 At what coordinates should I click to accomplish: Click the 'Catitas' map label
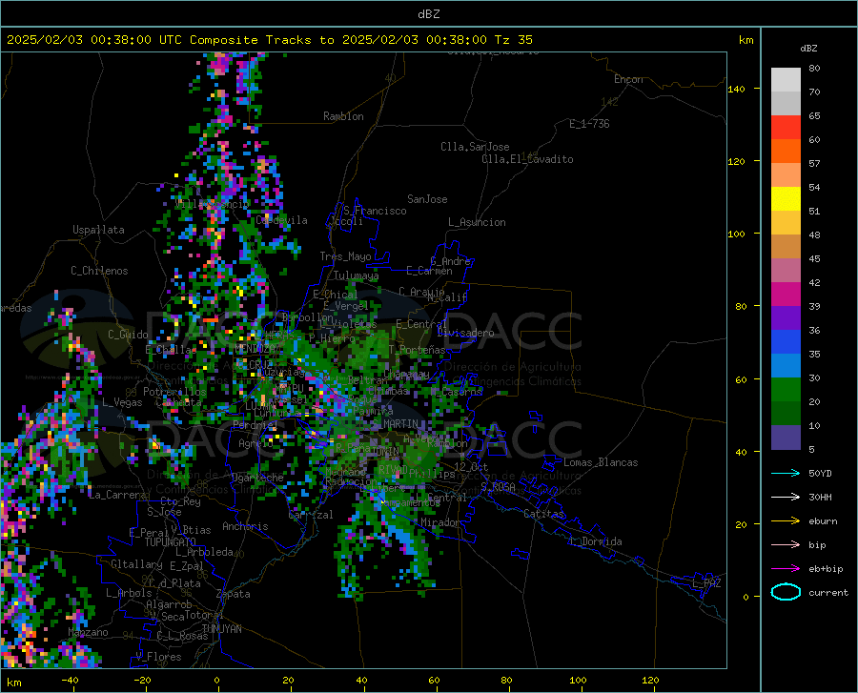point(544,514)
